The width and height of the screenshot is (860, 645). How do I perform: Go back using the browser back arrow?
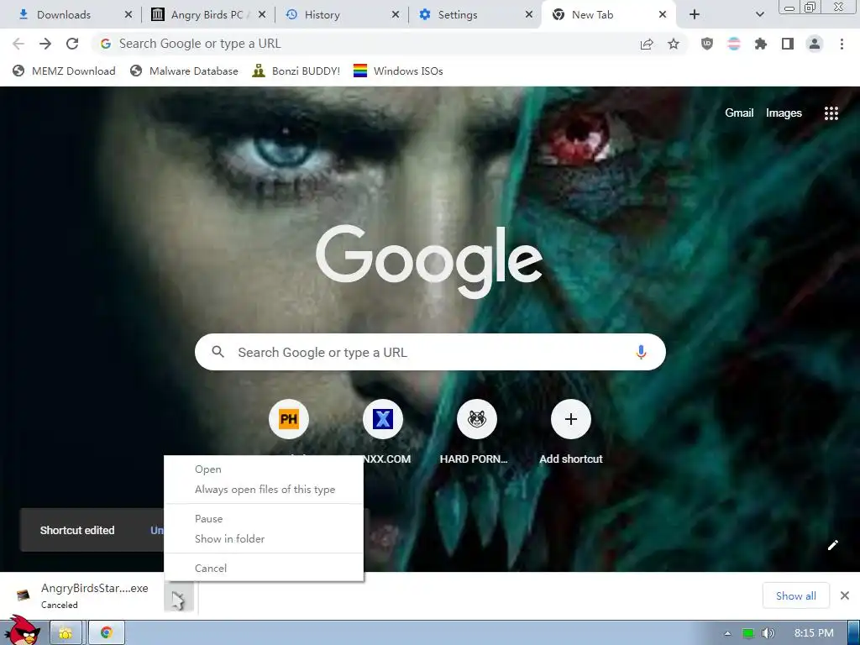click(x=18, y=44)
